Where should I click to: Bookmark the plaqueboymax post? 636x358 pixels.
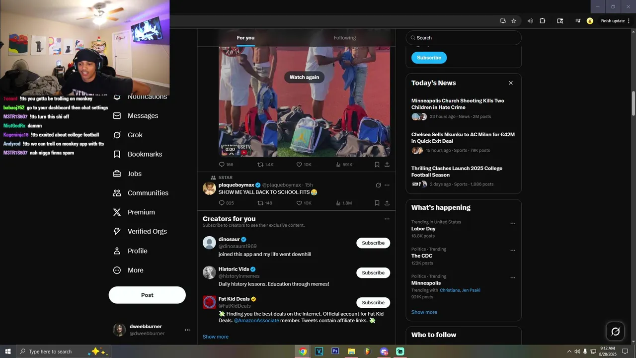click(x=377, y=203)
